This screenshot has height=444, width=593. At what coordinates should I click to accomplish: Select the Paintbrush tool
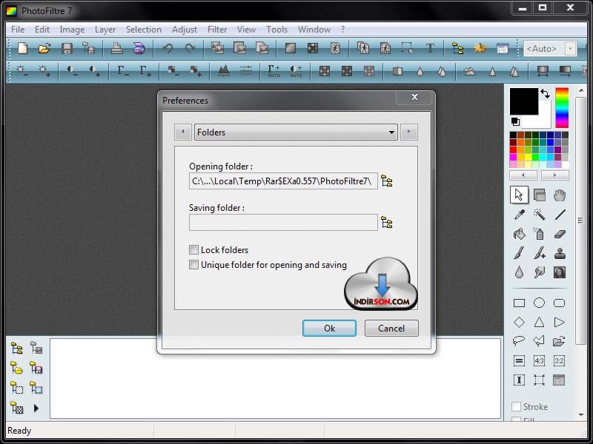pos(520,253)
